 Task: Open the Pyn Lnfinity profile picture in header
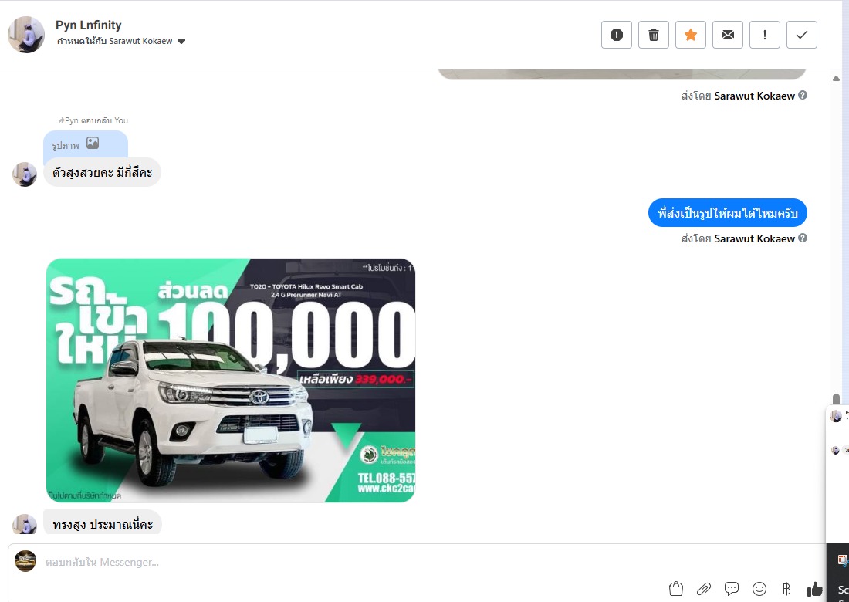26,35
